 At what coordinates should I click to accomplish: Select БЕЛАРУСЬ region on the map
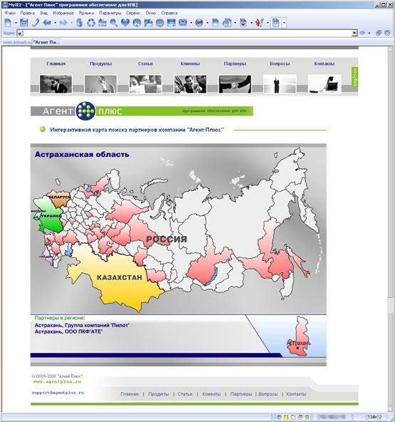(x=59, y=197)
